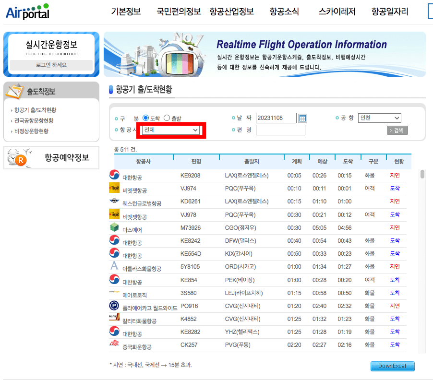This screenshot has height=380, width=433.
Task: Open the 항공사 전체 dropdown
Action: (x=171, y=130)
